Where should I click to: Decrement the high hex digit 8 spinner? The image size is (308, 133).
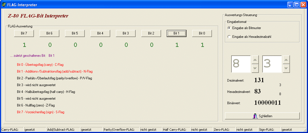point(255,68)
